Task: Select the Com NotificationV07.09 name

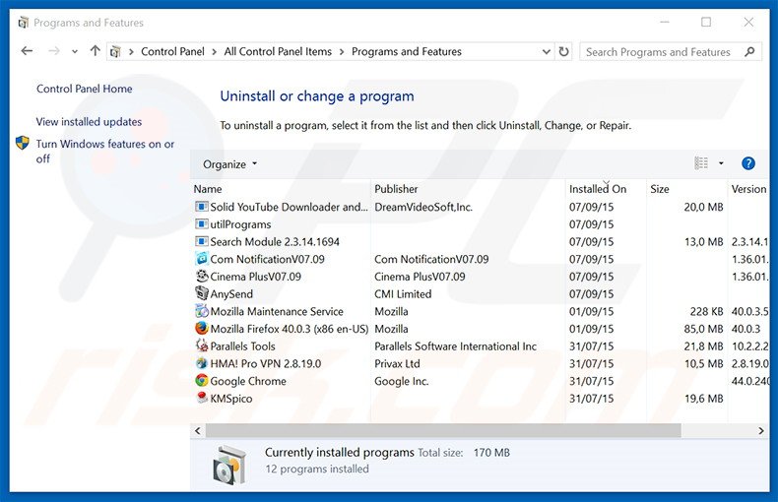Action: pyautogui.click(x=268, y=259)
